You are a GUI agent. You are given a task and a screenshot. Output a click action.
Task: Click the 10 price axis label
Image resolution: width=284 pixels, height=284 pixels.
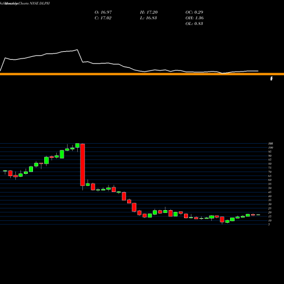click(270, 220)
